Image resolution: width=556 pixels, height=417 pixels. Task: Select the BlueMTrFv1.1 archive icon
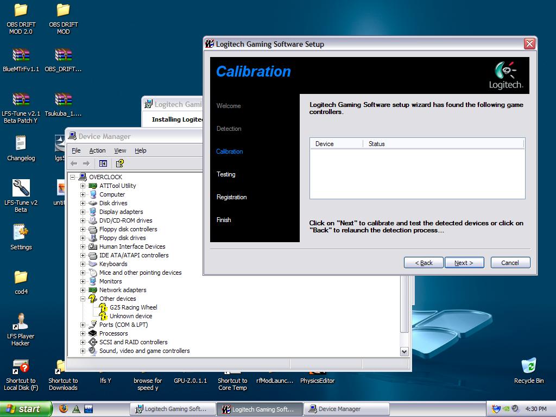click(x=21, y=55)
